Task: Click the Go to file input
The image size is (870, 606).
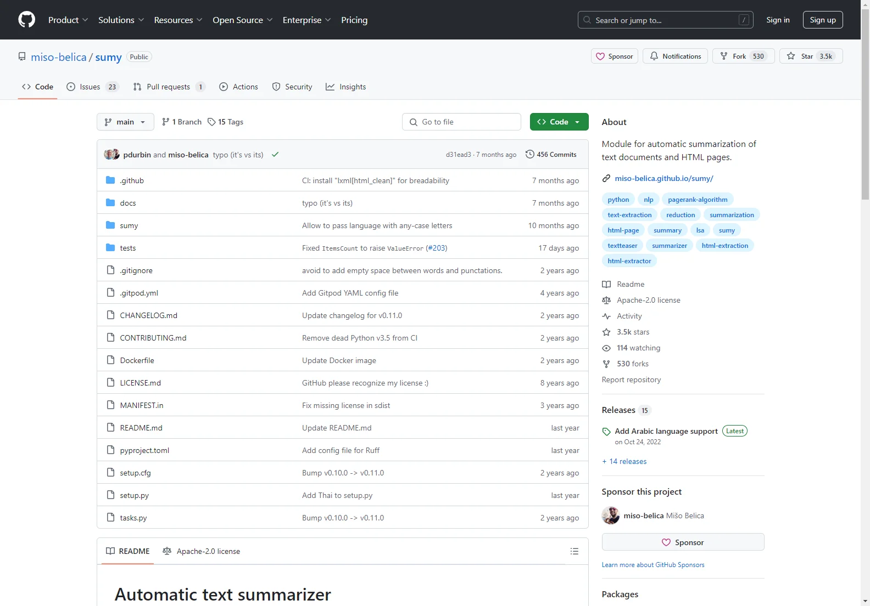Action: pos(461,122)
